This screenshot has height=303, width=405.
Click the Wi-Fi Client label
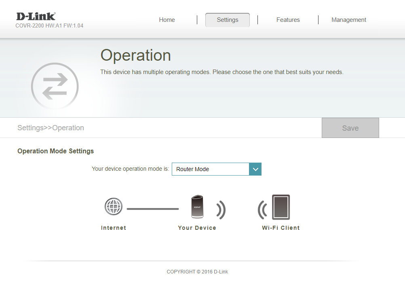click(281, 228)
